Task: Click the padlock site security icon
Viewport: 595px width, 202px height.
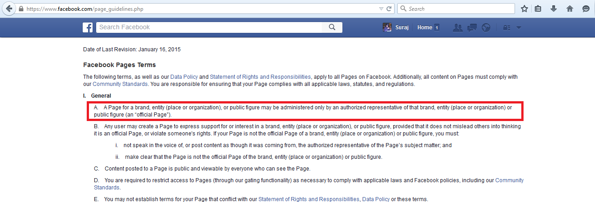Action: [21, 9]
